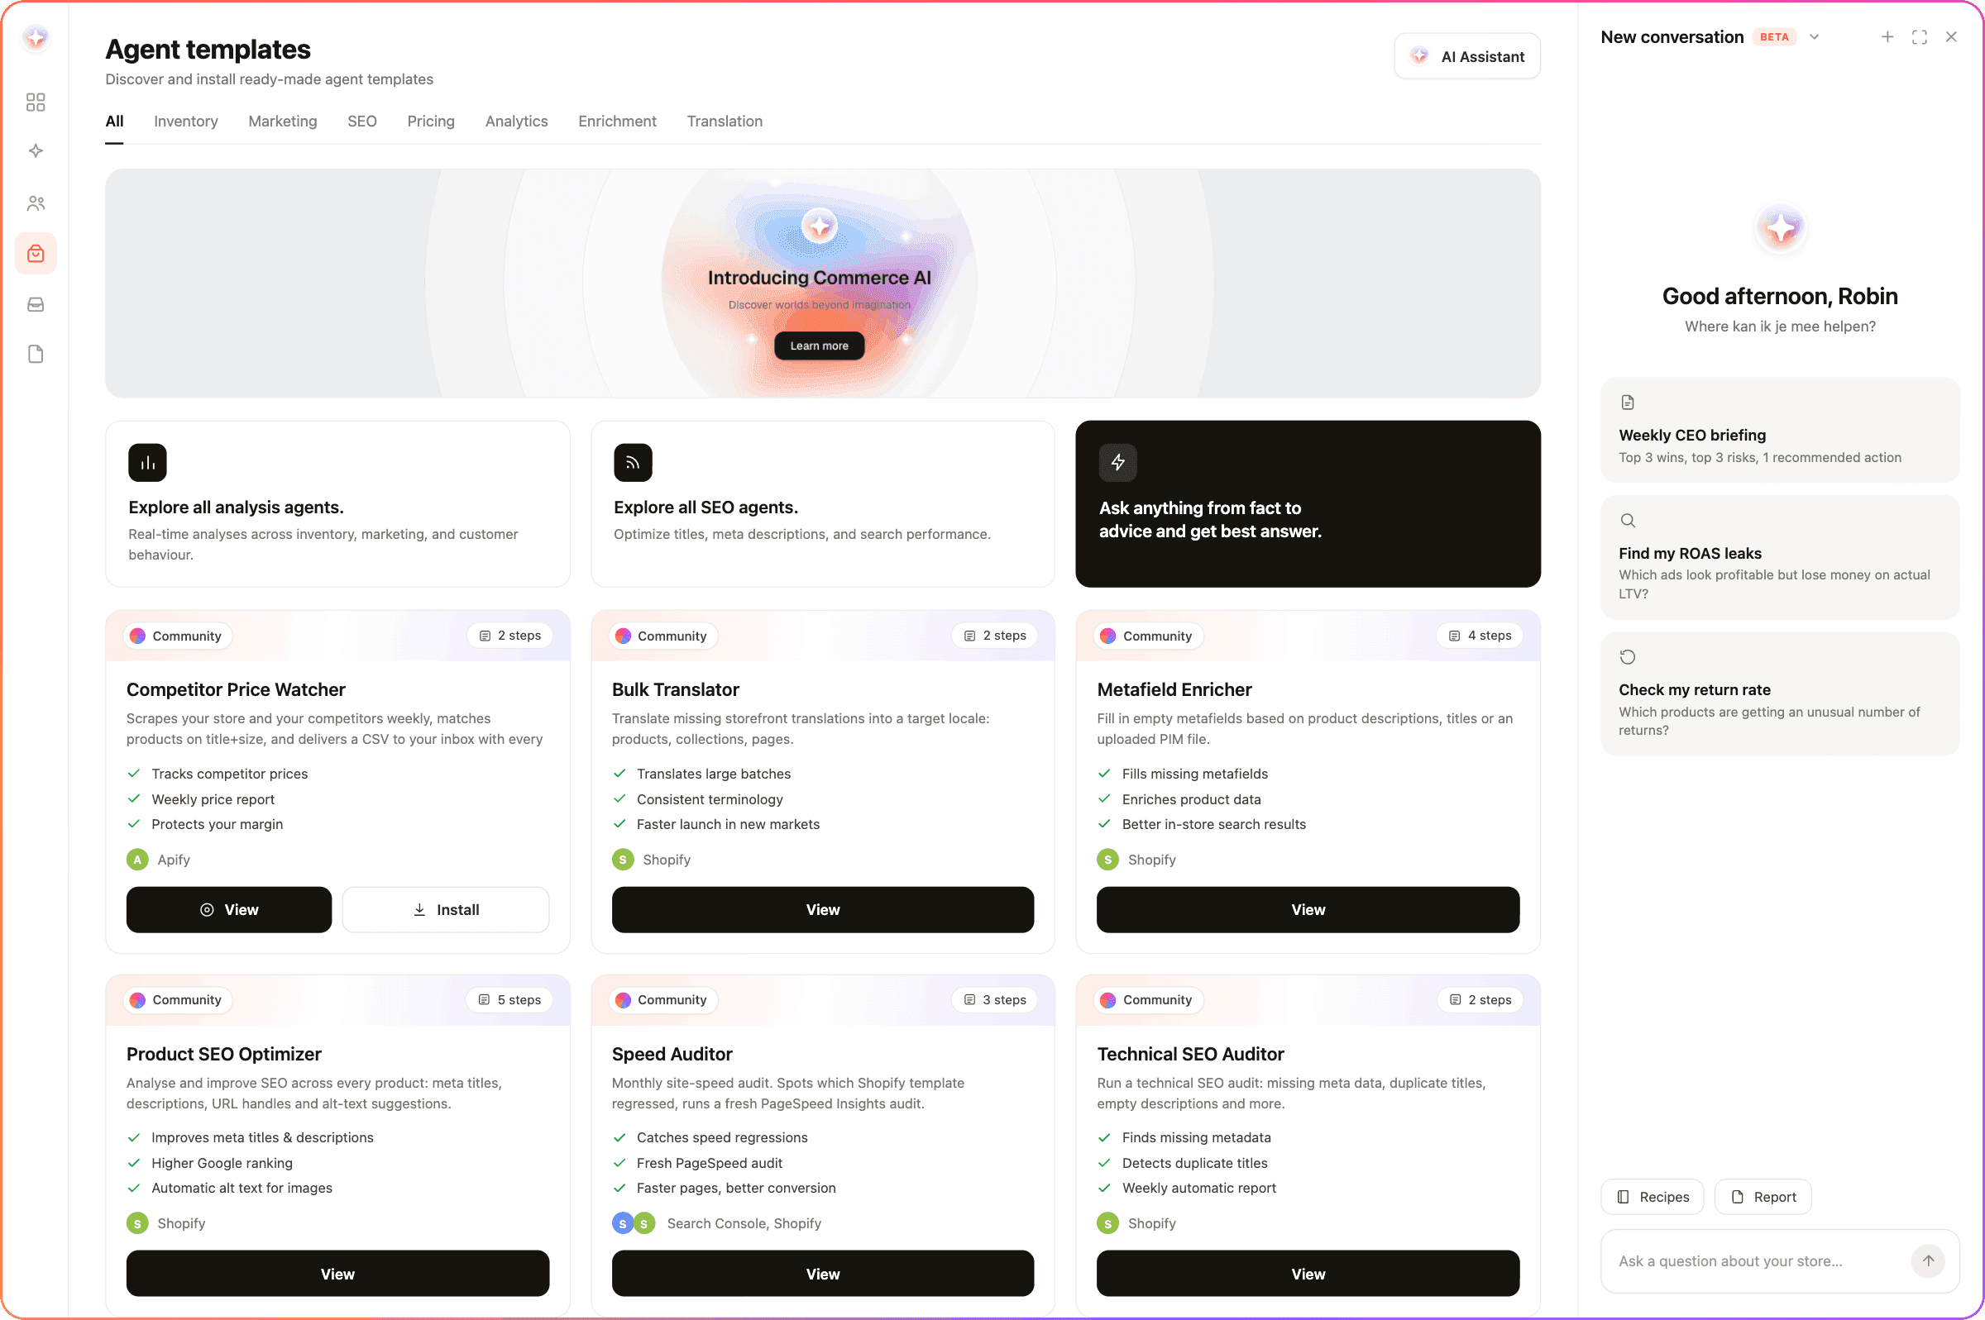Select the Check my return rate suggestion
The width and height of the screenshot is (1985, 1320).
point(1780,693)
